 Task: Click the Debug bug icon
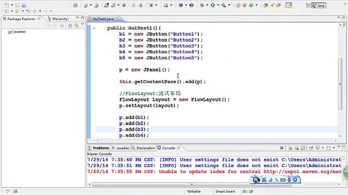[202, 5]
